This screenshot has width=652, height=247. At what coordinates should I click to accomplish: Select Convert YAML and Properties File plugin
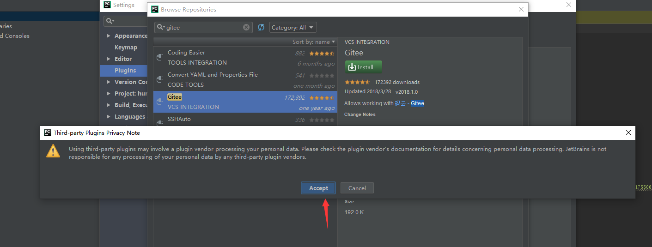[245, 80]
